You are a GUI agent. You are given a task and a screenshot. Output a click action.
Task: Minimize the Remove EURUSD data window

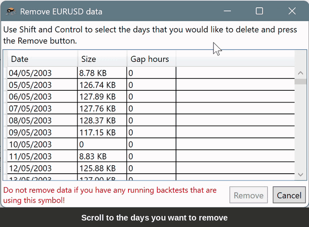(x=227, y=11)
